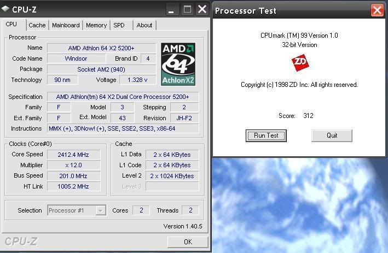This screenshot has height=253, width=388.
Task: Click the Multiplier x 12.0 value
Action: tap(73, 165)
